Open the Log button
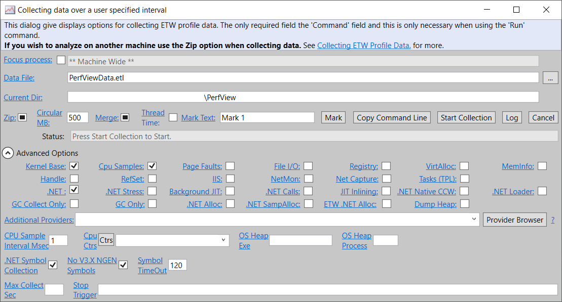562x302 pixels. 512,117
